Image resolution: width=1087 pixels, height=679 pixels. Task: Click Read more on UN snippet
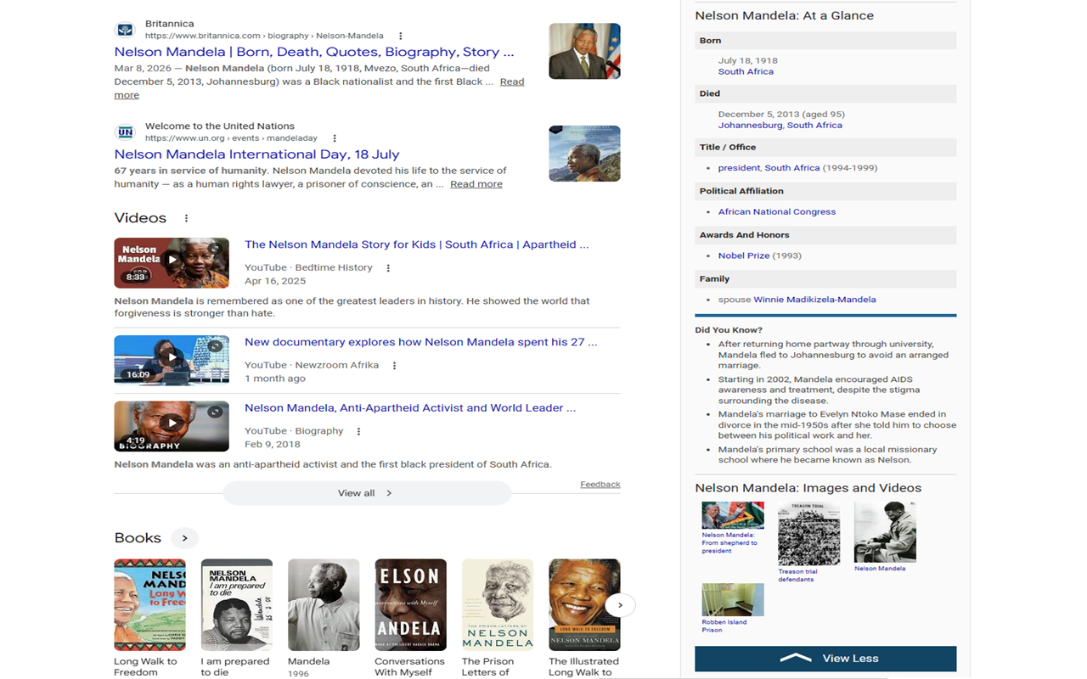476,184
